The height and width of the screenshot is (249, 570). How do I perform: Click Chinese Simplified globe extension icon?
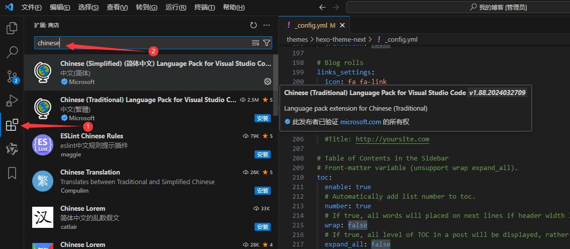click(43, 72)
